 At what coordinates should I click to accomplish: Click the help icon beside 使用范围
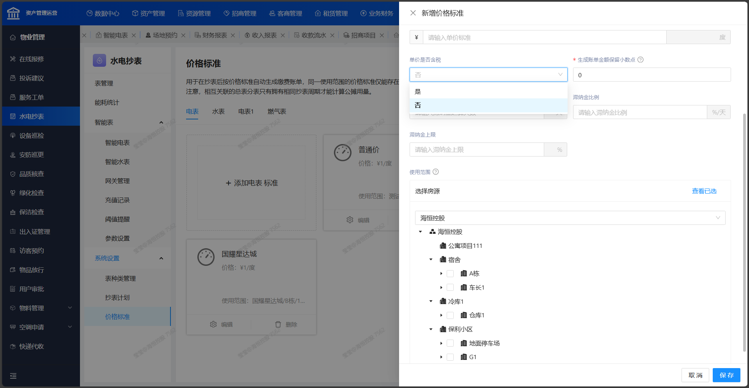[x=436, y=172]
